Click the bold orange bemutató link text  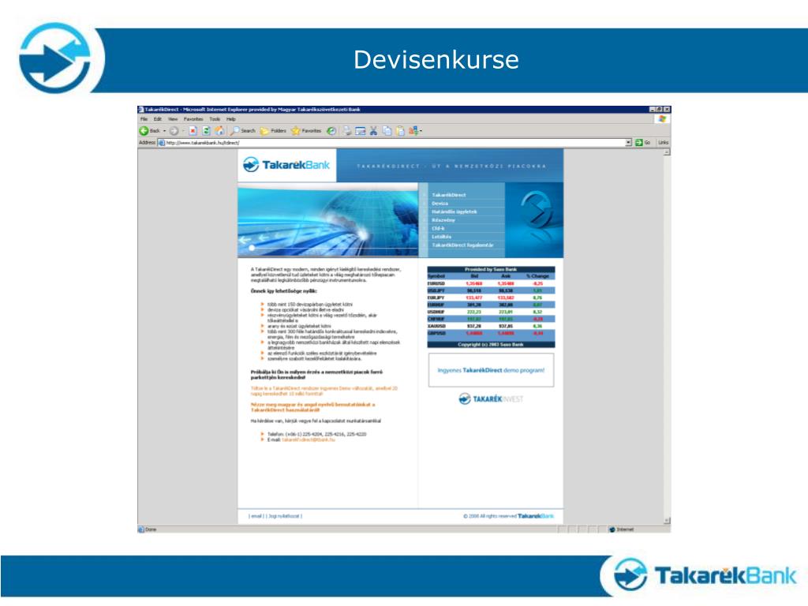click(x=312, y=407)
